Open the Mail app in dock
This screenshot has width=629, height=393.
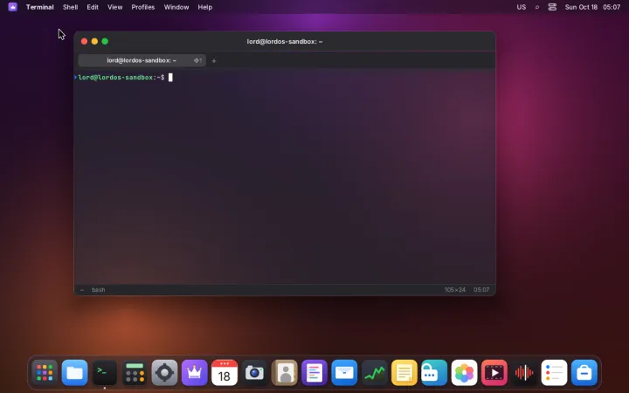pyautogui.click(x=344, y=373)
